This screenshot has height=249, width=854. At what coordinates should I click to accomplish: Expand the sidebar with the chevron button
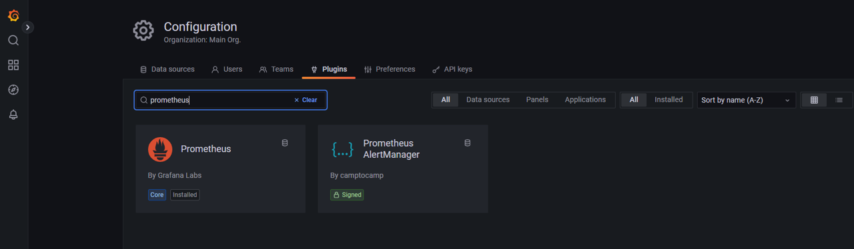pyautogui.click(x=27, y=27)
